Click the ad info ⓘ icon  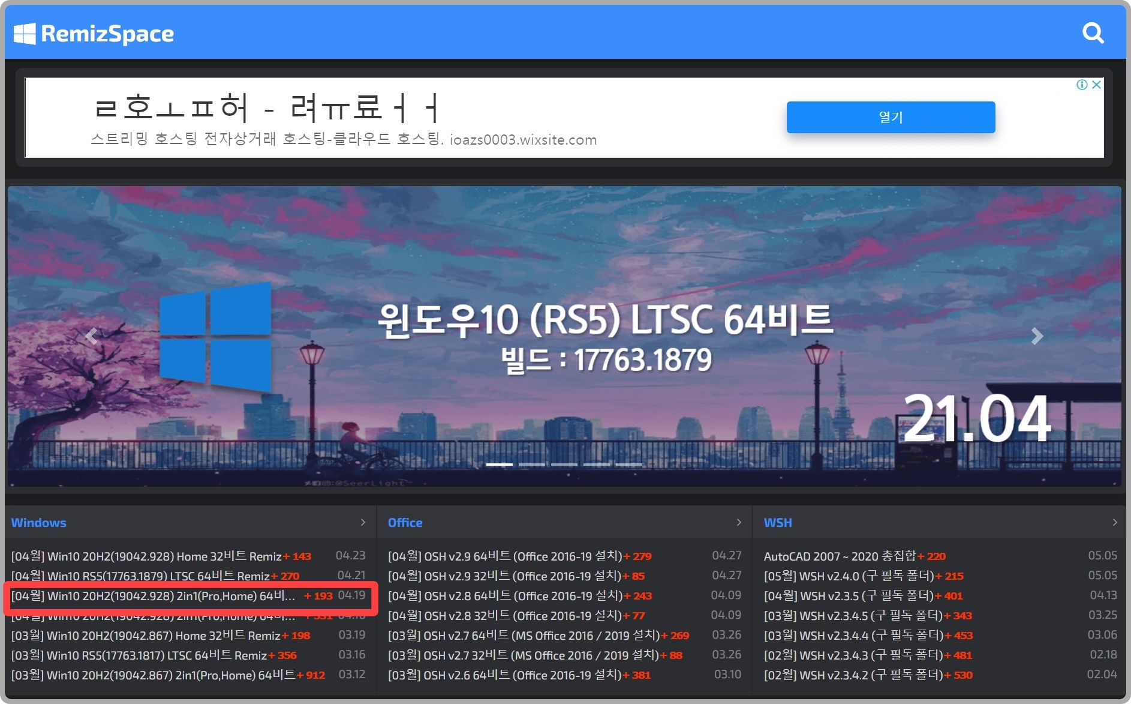[x=1082, y=85]
